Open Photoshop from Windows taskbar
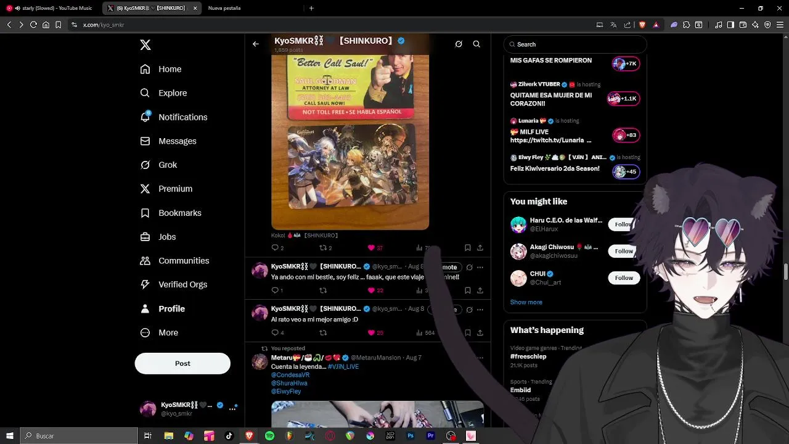 pyautogui.click(x=411, y=436)
